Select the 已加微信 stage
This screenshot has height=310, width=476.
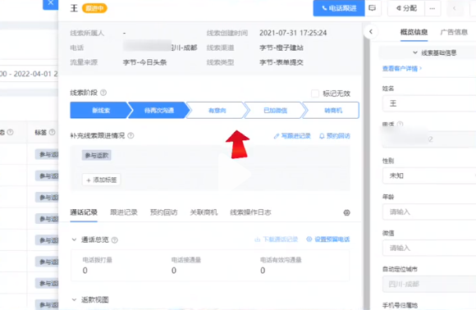point(275,110)
